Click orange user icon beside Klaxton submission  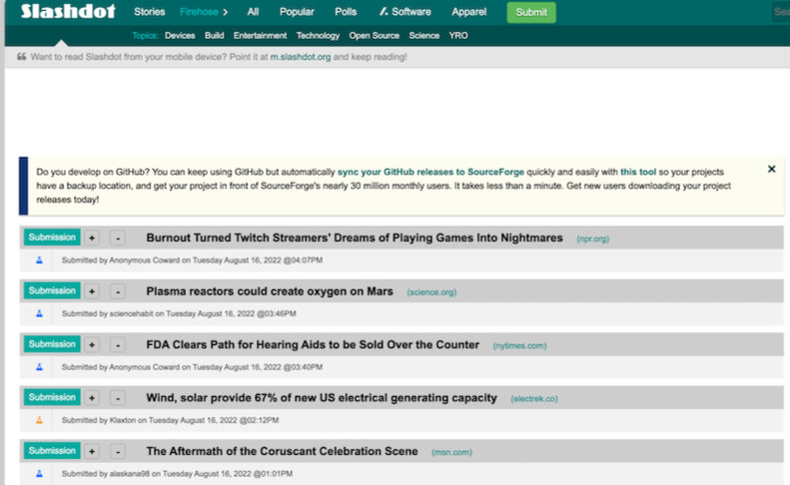click(40, 420)
